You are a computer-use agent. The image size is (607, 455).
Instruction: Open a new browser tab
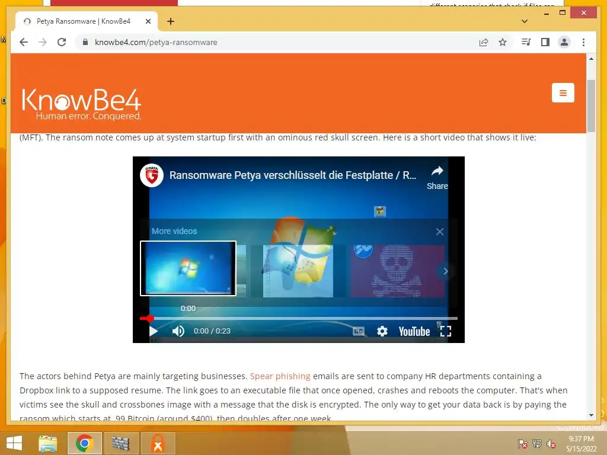coord(171,21)
